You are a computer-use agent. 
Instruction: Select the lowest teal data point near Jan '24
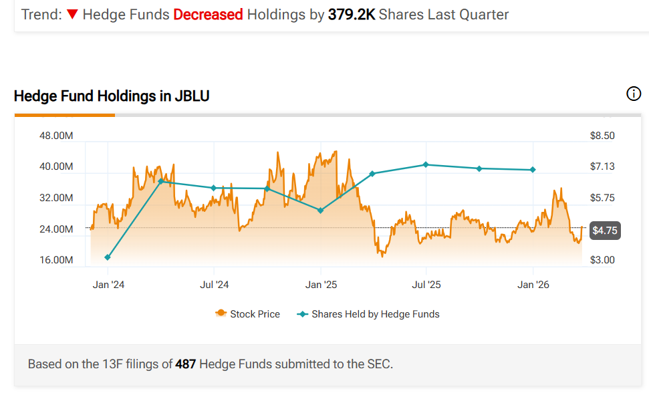pyautogui.click(x=108, y=257)
